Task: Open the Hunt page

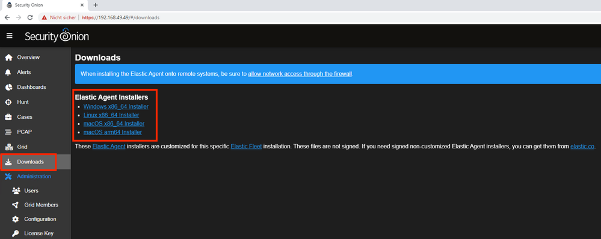Action: click(x=35, y=102)
